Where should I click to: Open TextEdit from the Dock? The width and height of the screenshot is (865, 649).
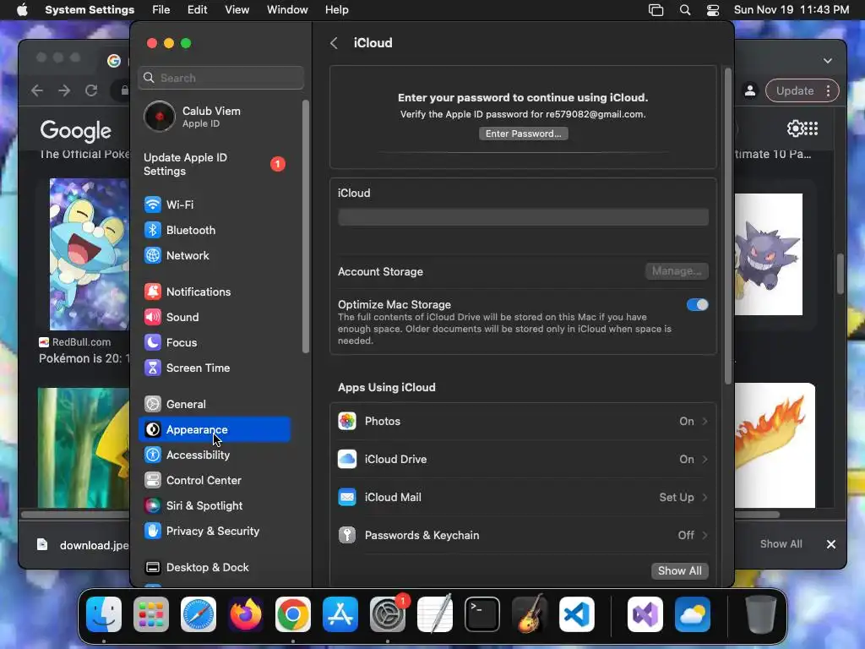pyautogui.click(x=435, y=614)
